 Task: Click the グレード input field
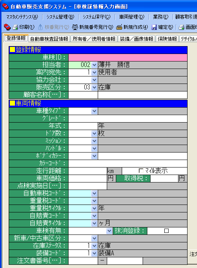[x=128, y=119]
